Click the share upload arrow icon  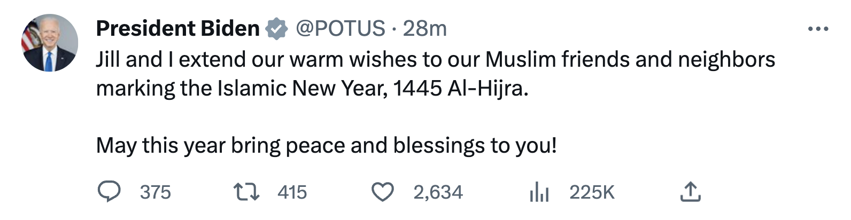click(x=690, y=192)
